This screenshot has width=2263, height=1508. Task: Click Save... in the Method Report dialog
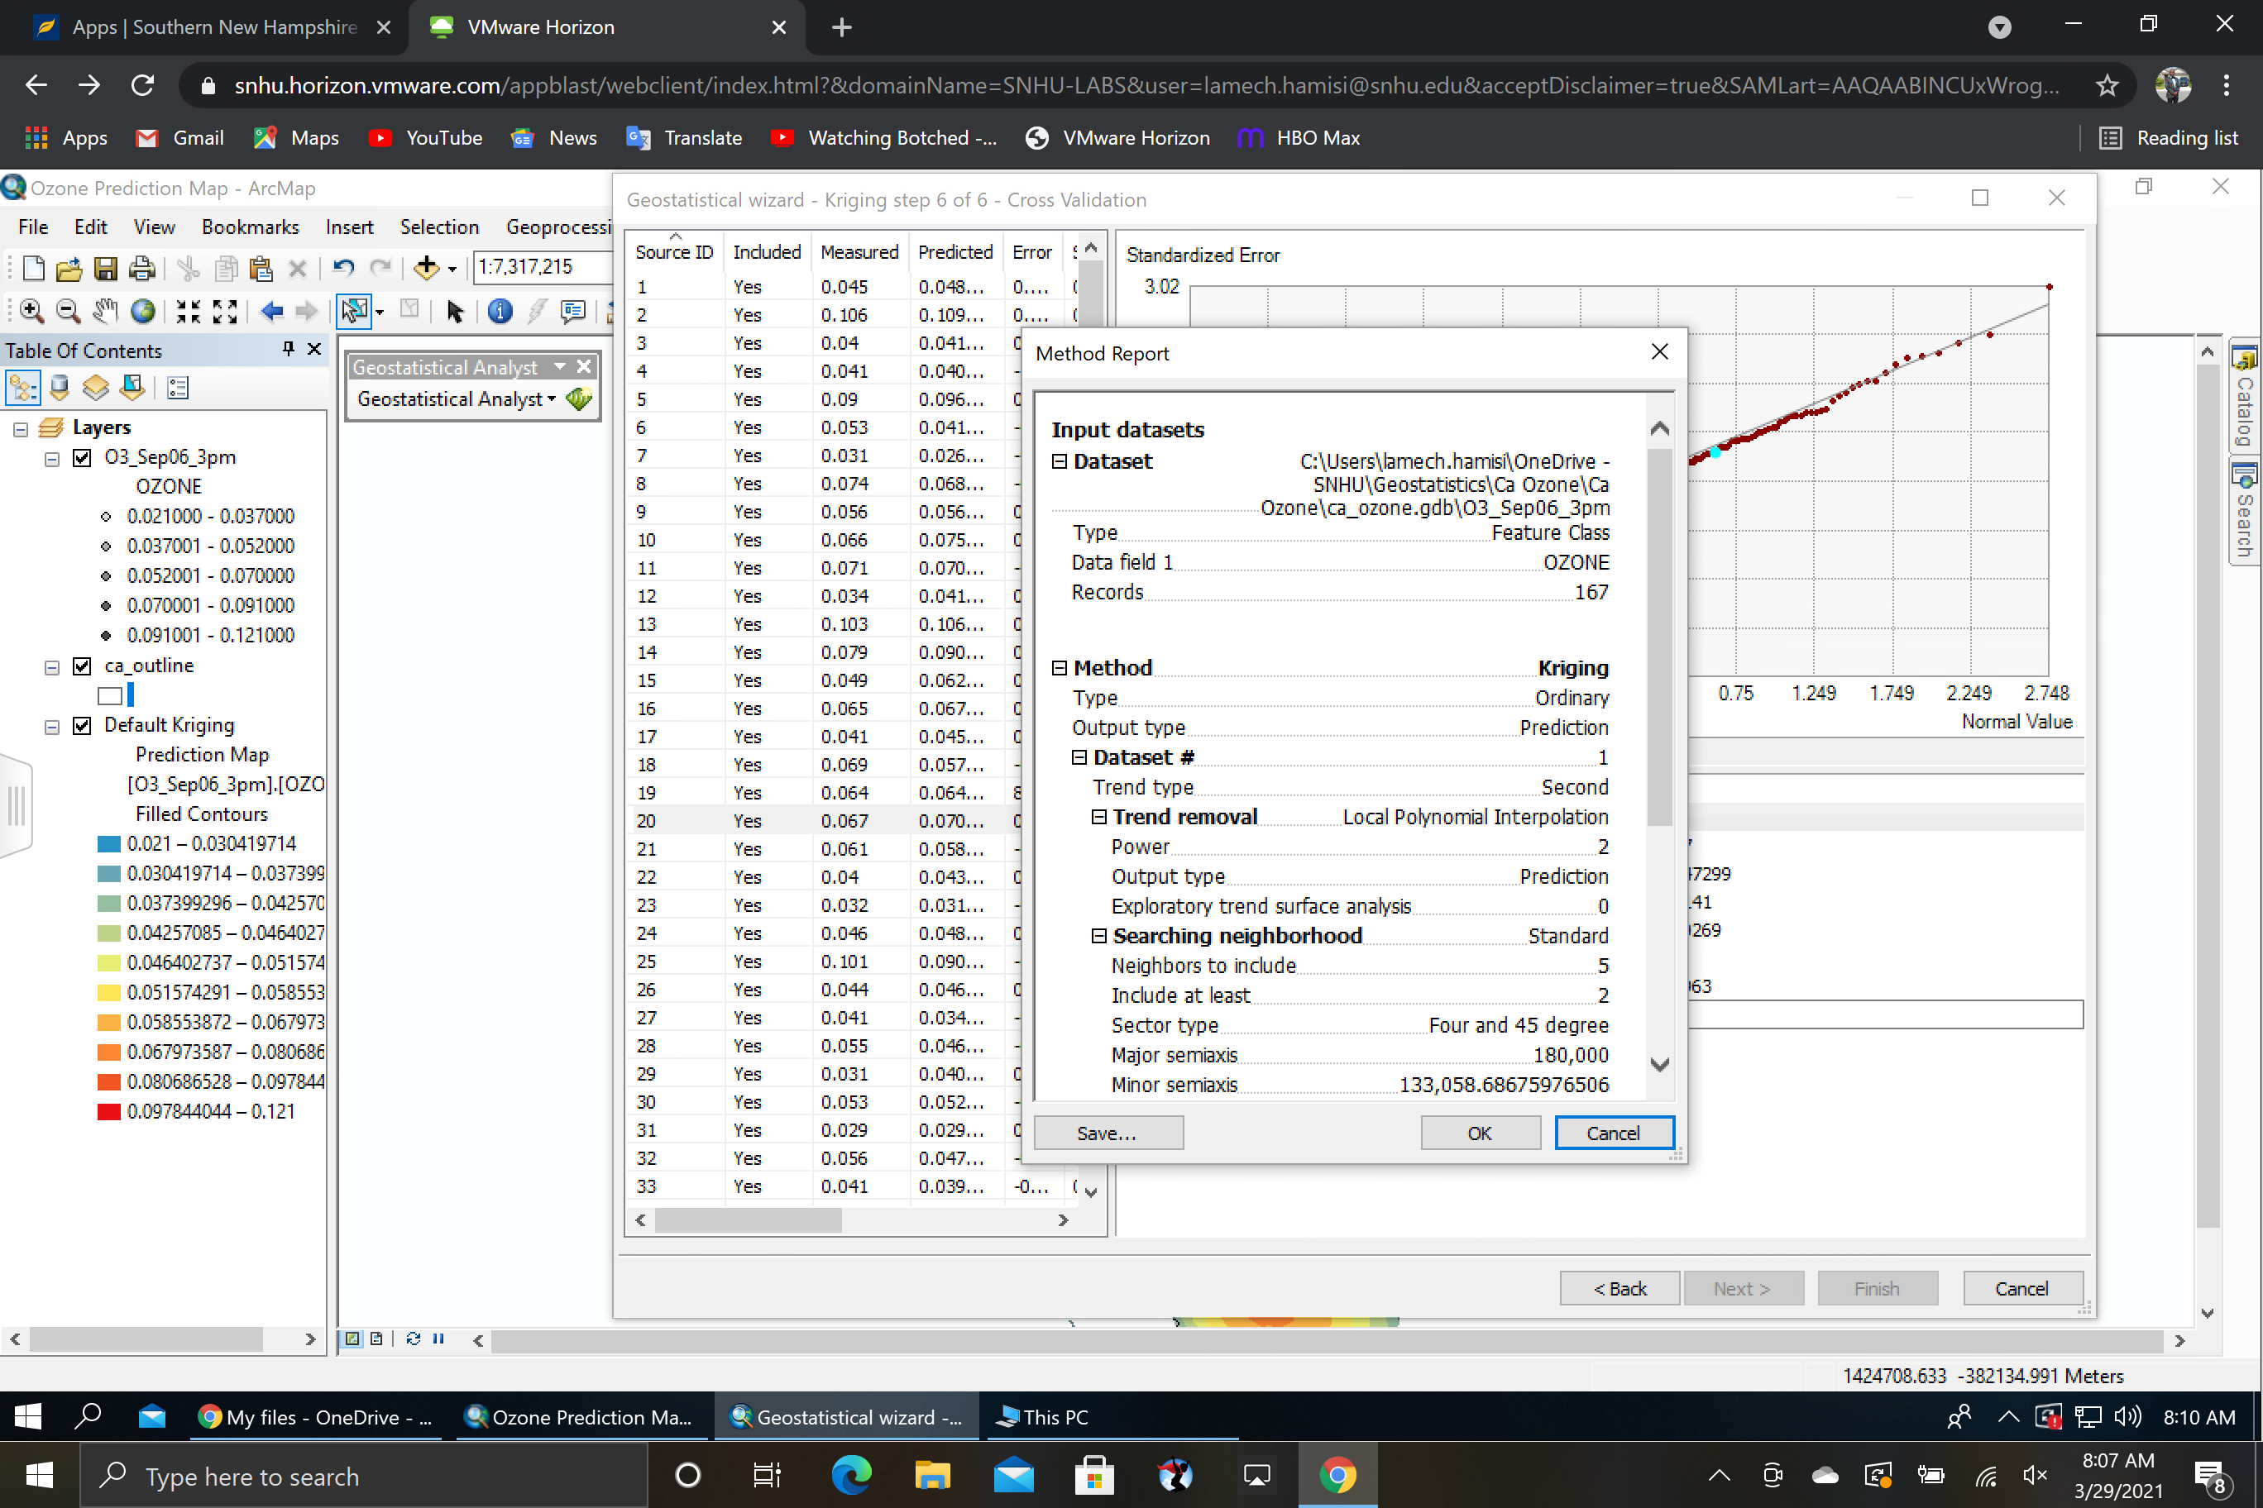coord(1108,1133)
